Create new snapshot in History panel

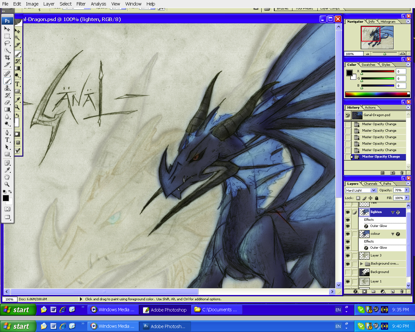(393, 173)
